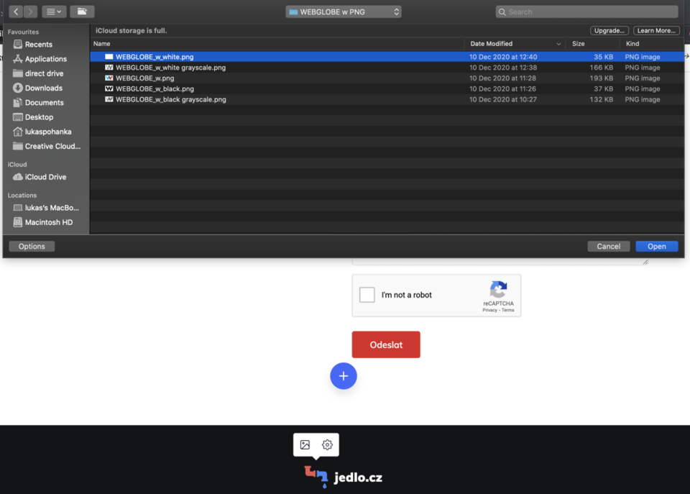
Task: Open iCloud Drive in sidebar
Action: click(x=45, y=177)
